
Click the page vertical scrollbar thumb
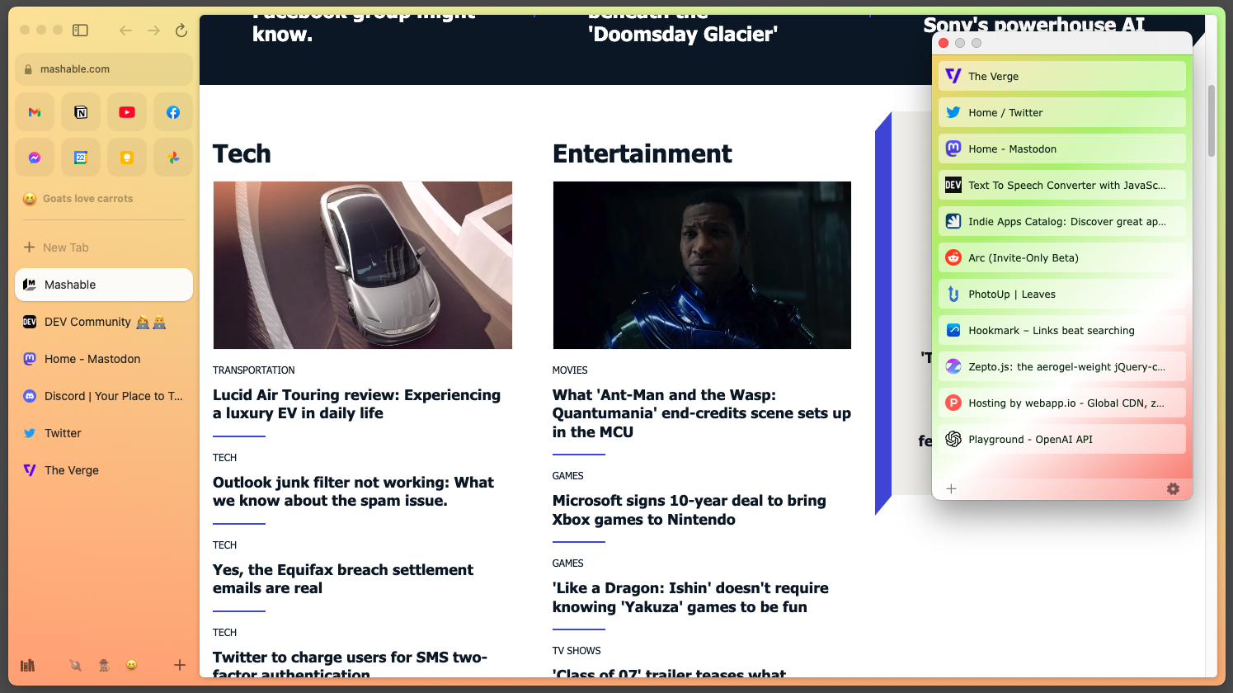click(1212, 120)
